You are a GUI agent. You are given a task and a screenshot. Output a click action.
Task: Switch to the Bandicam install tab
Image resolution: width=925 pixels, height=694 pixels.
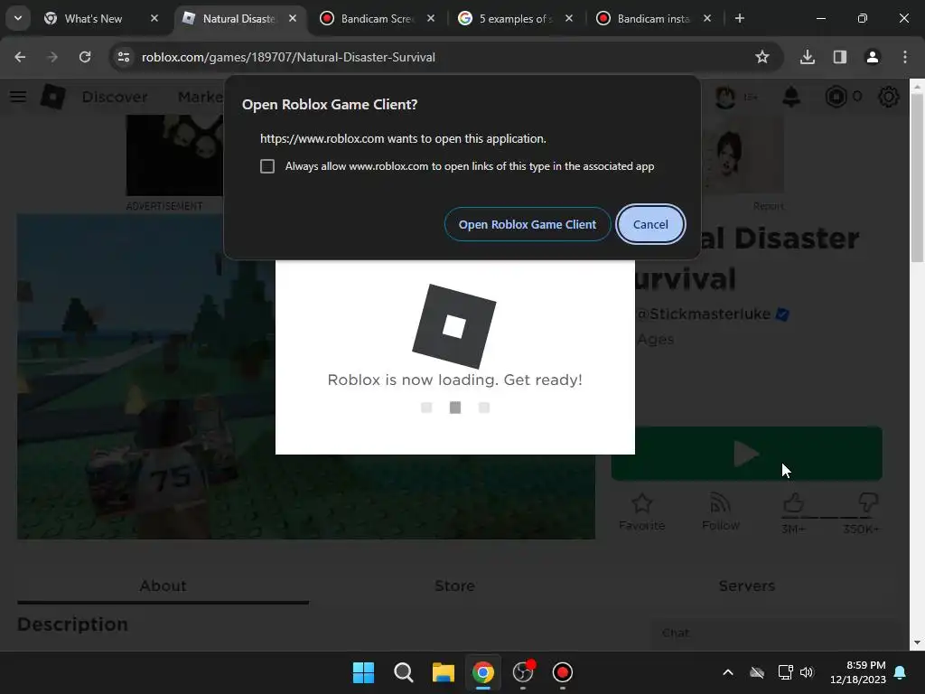pyautogui.click(x=654, y=19)
